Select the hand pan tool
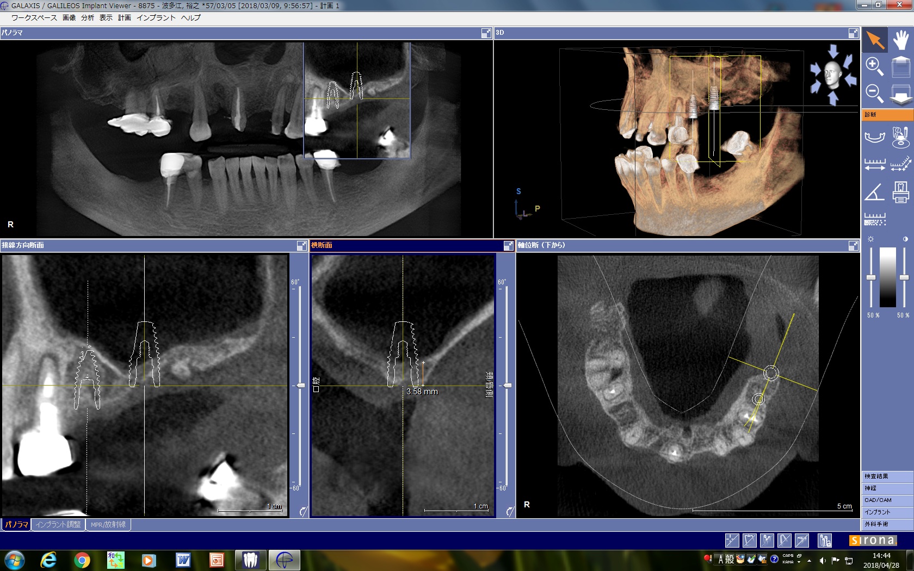 pyautogui.click(x=900, y=40)
